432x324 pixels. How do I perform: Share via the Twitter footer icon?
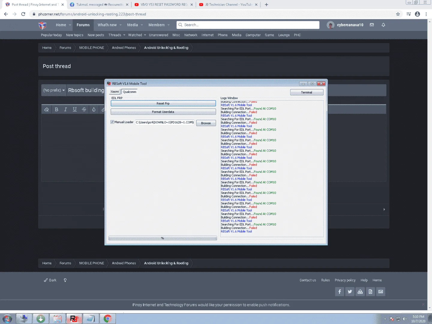pos(350,292)
